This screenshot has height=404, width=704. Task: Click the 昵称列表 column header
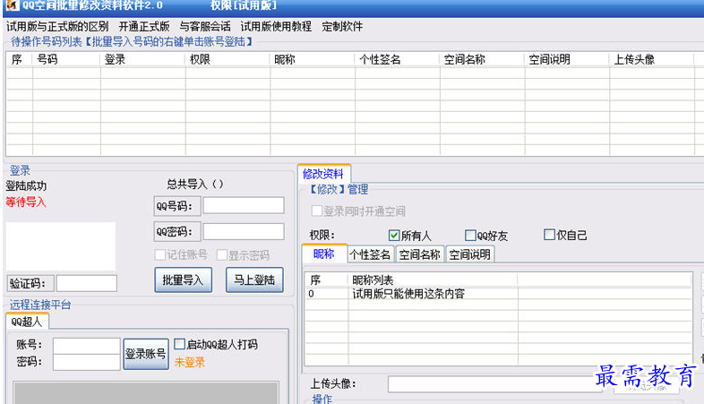pos(433,279)
